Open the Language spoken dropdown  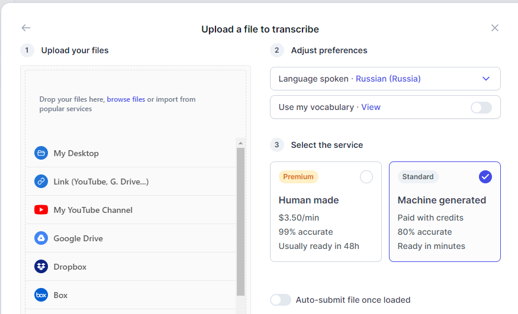pyautogui.click(x=385, y=79)
